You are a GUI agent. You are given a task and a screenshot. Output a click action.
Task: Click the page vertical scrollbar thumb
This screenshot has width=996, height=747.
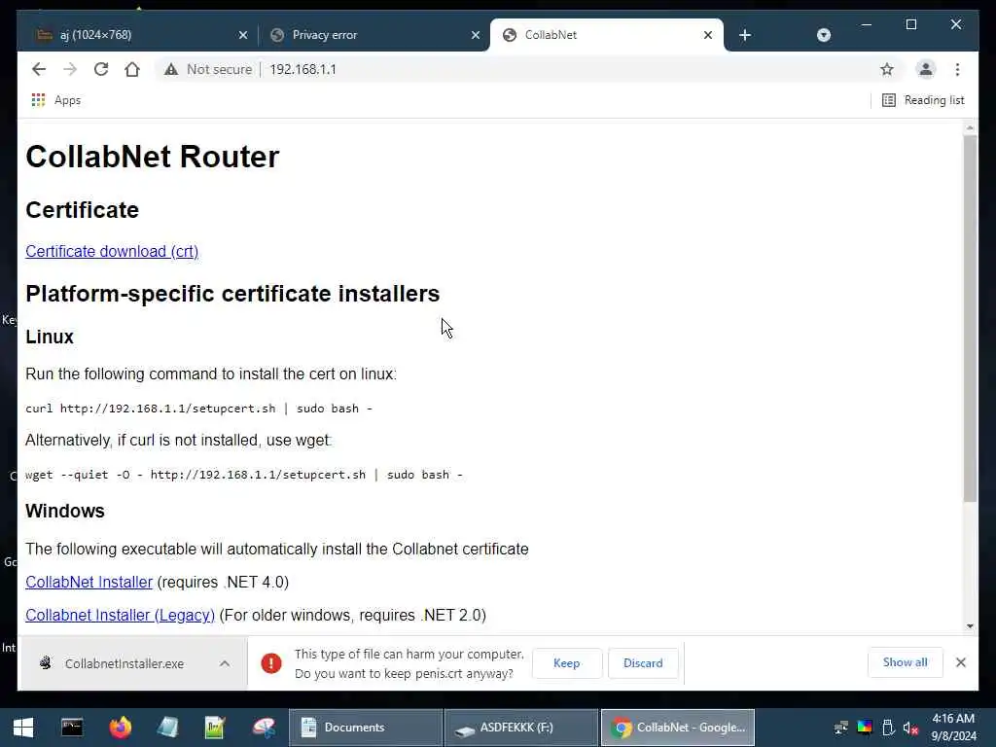pyautogui.click(x=970, y=318)
